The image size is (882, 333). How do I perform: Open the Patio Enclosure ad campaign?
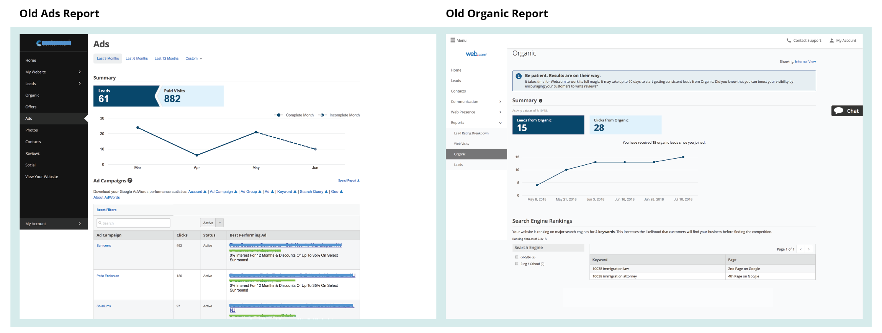(x=108, y=276)
